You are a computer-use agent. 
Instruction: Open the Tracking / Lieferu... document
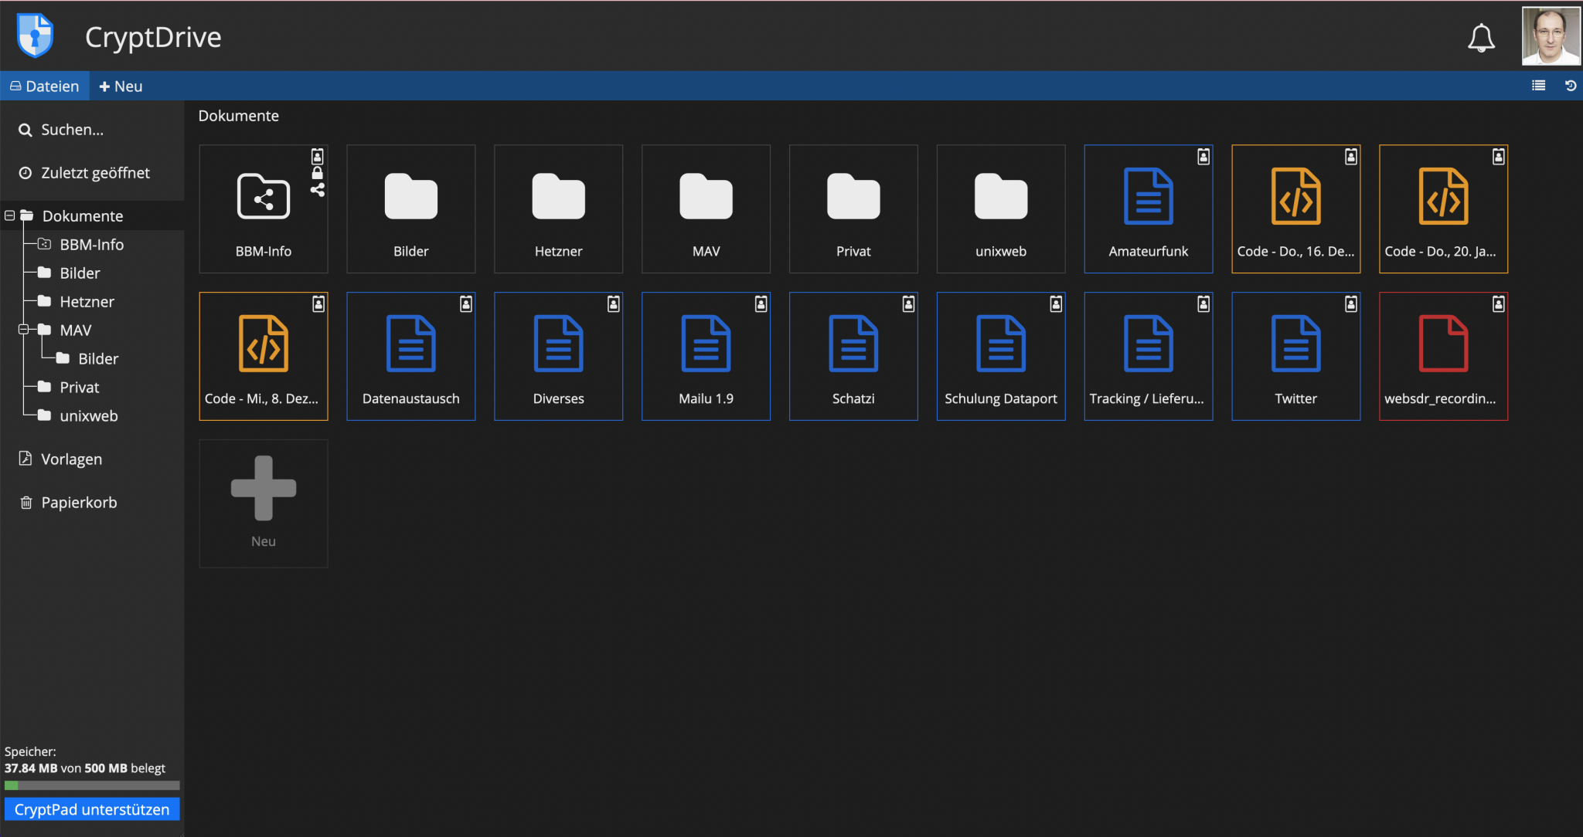point(1149,357)
